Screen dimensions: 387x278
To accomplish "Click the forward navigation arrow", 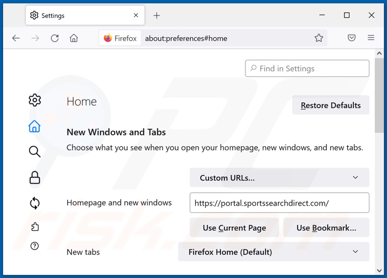I will (x=35, y=38).
